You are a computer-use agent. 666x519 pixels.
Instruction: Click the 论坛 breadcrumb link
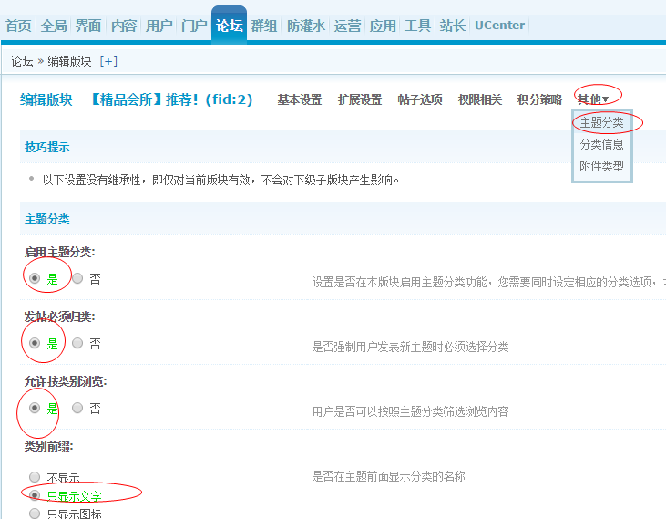click(22, 61)
